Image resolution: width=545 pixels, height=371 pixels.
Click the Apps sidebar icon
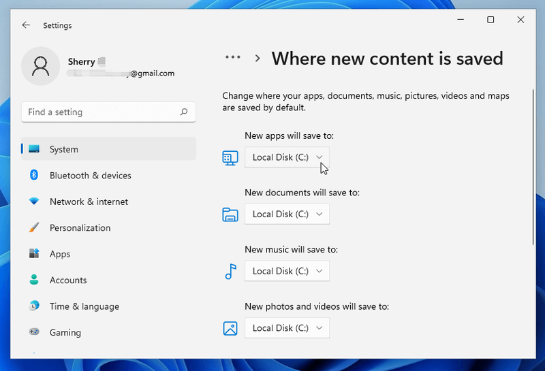[x=33, y=254]
